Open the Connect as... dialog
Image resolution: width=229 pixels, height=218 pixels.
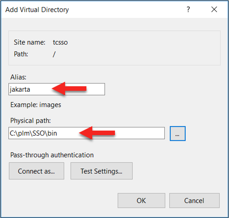tap(36, 171)
